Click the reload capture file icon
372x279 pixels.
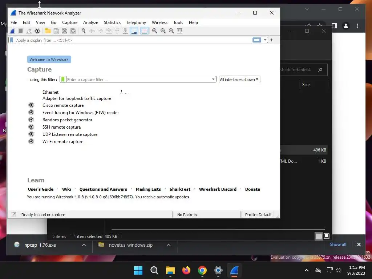point(73,31)
